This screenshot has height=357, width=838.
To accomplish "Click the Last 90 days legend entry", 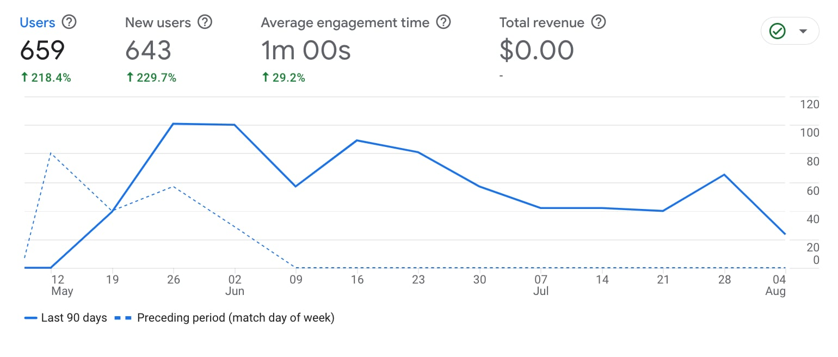I will point(66,318).
